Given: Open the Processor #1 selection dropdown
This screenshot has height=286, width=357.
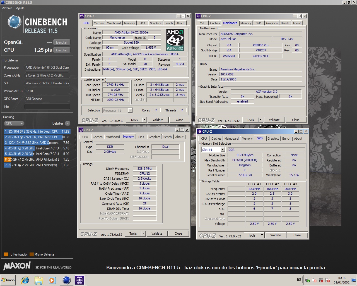Looking at the screenshot, I should (130, 111).
